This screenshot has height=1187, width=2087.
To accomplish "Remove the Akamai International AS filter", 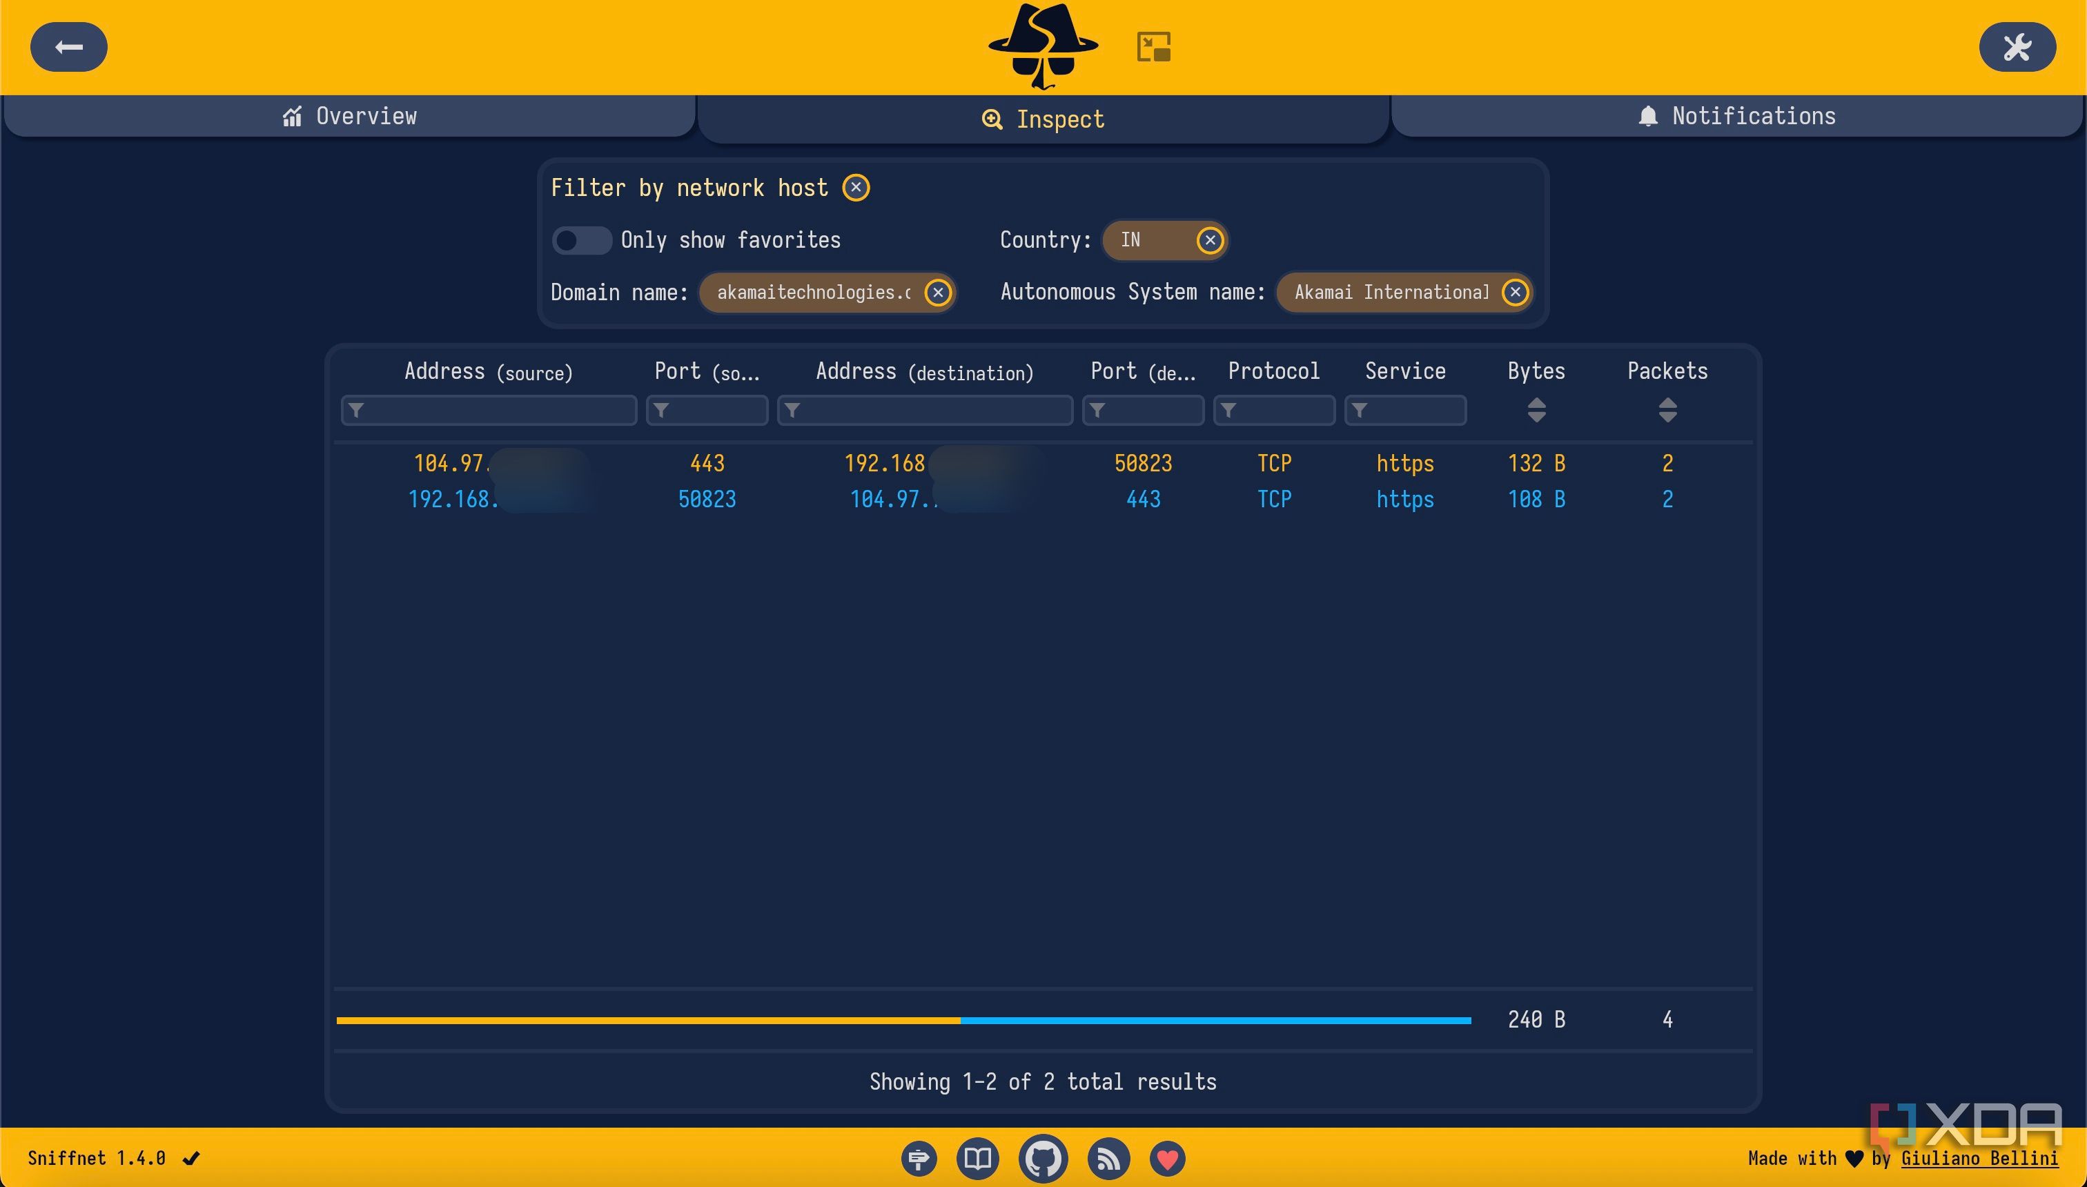I will (1515, 292).
